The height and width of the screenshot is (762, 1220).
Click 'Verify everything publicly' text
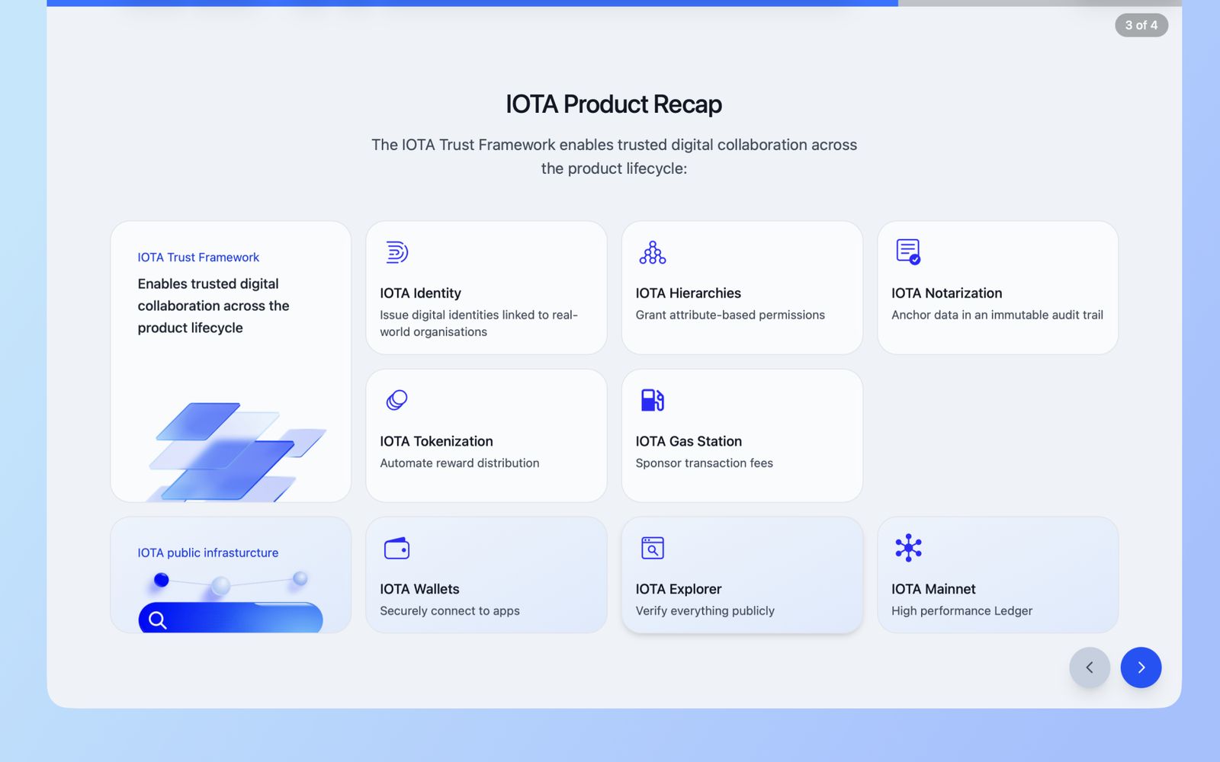point(705,611)
